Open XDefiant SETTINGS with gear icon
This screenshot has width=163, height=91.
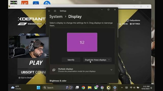135,24
